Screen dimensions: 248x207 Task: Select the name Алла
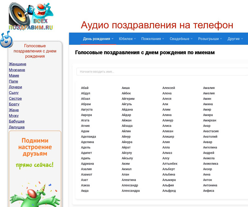166,148
